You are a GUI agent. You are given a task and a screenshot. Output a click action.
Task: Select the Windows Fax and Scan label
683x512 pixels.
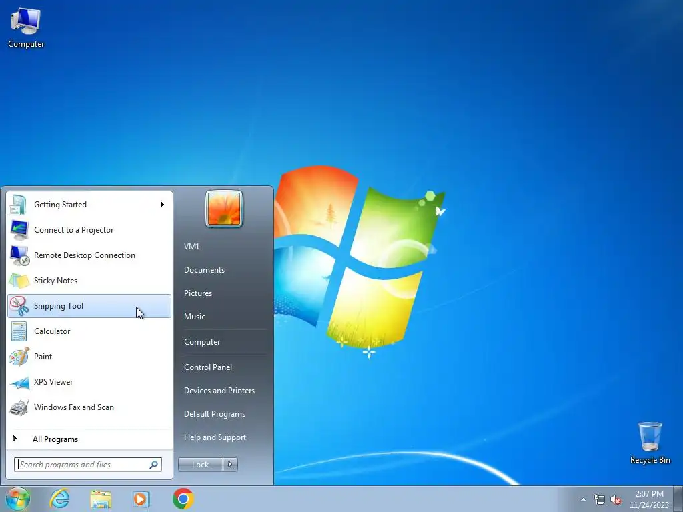tap(73, 407)
